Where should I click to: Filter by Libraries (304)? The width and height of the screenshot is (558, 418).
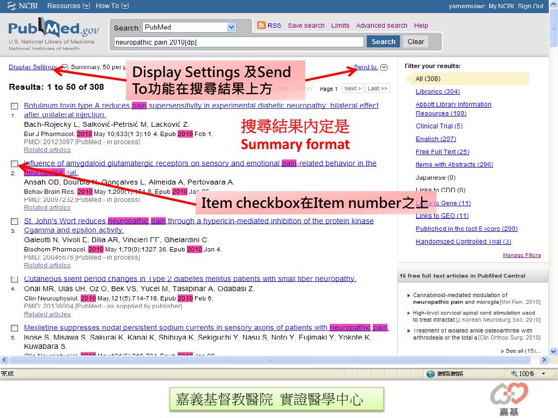(x=438, y=91)
